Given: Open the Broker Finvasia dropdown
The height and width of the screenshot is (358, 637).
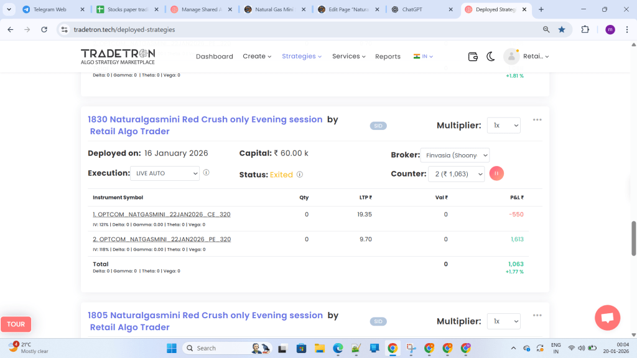Looking at the screenshot, I should [x=455, y=155].
